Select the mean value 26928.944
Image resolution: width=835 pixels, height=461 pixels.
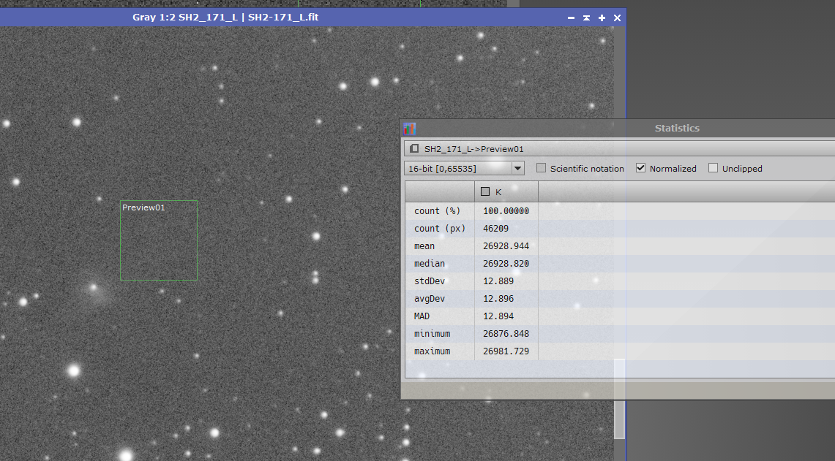506,246
